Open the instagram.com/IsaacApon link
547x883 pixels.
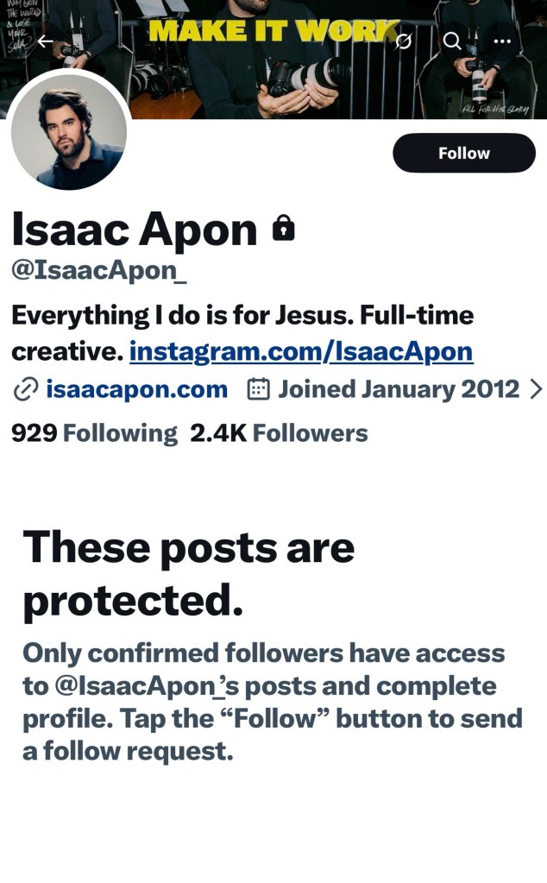[300, 352]
